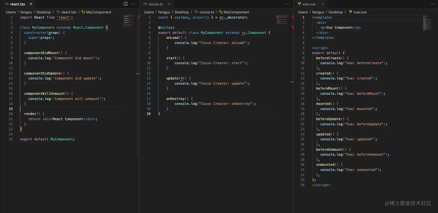Click the closing </script> tag in vue.vue
The width and height of the screenshot is (438, 213).
[321, 185]
